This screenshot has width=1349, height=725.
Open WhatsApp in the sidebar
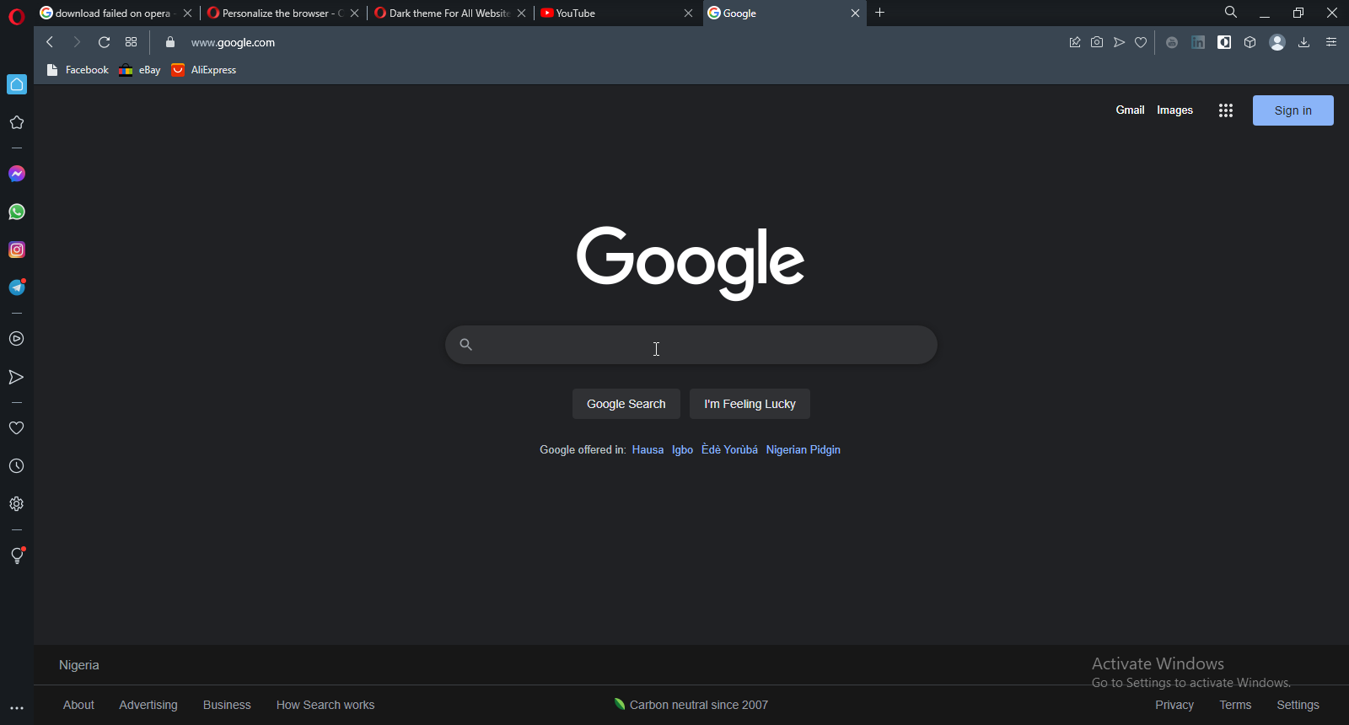17,212
